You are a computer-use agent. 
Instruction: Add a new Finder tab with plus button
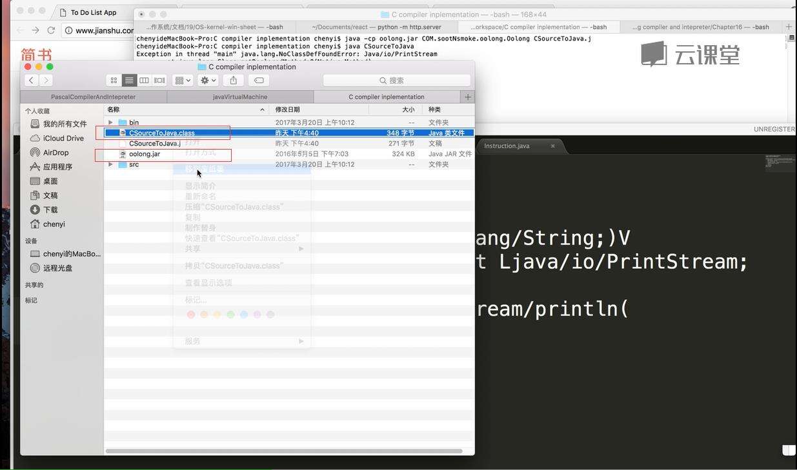pos(468,97)
